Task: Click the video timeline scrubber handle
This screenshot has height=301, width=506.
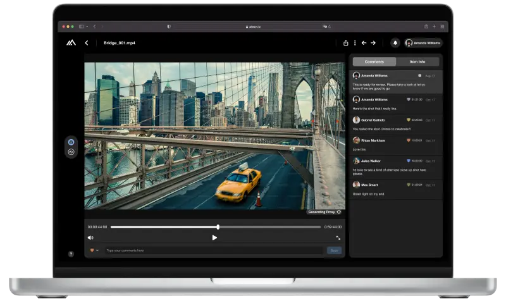Action: [x=218, y=226]
